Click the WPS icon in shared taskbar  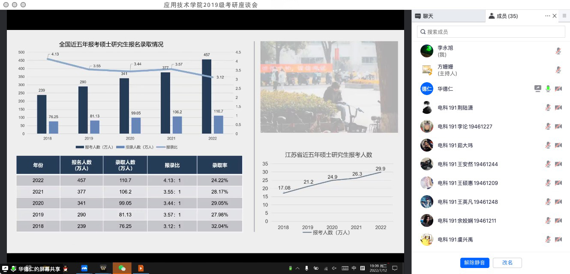pyautogui.click(x=103, y=268)
